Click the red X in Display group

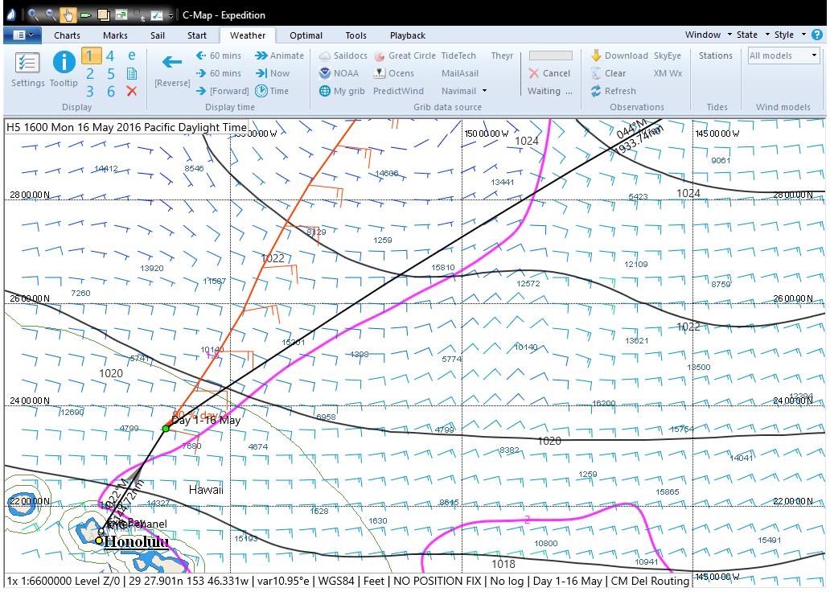coord(132,91)
